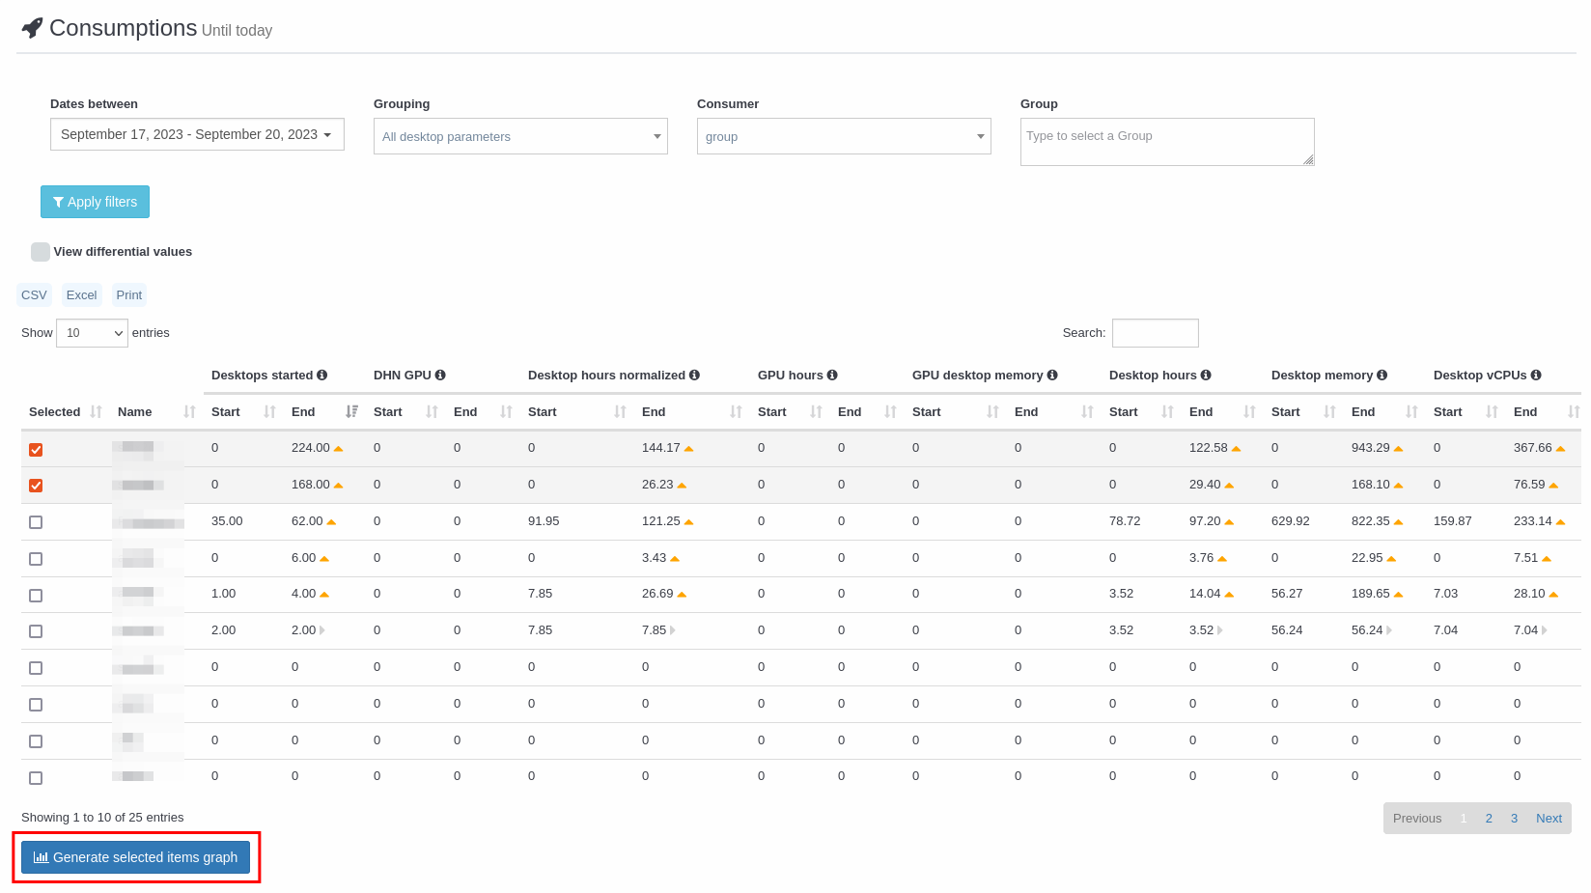Uncheck the second row's selected checkbox
Viewport: 1591px width, 893px height.
click(36, 486)
